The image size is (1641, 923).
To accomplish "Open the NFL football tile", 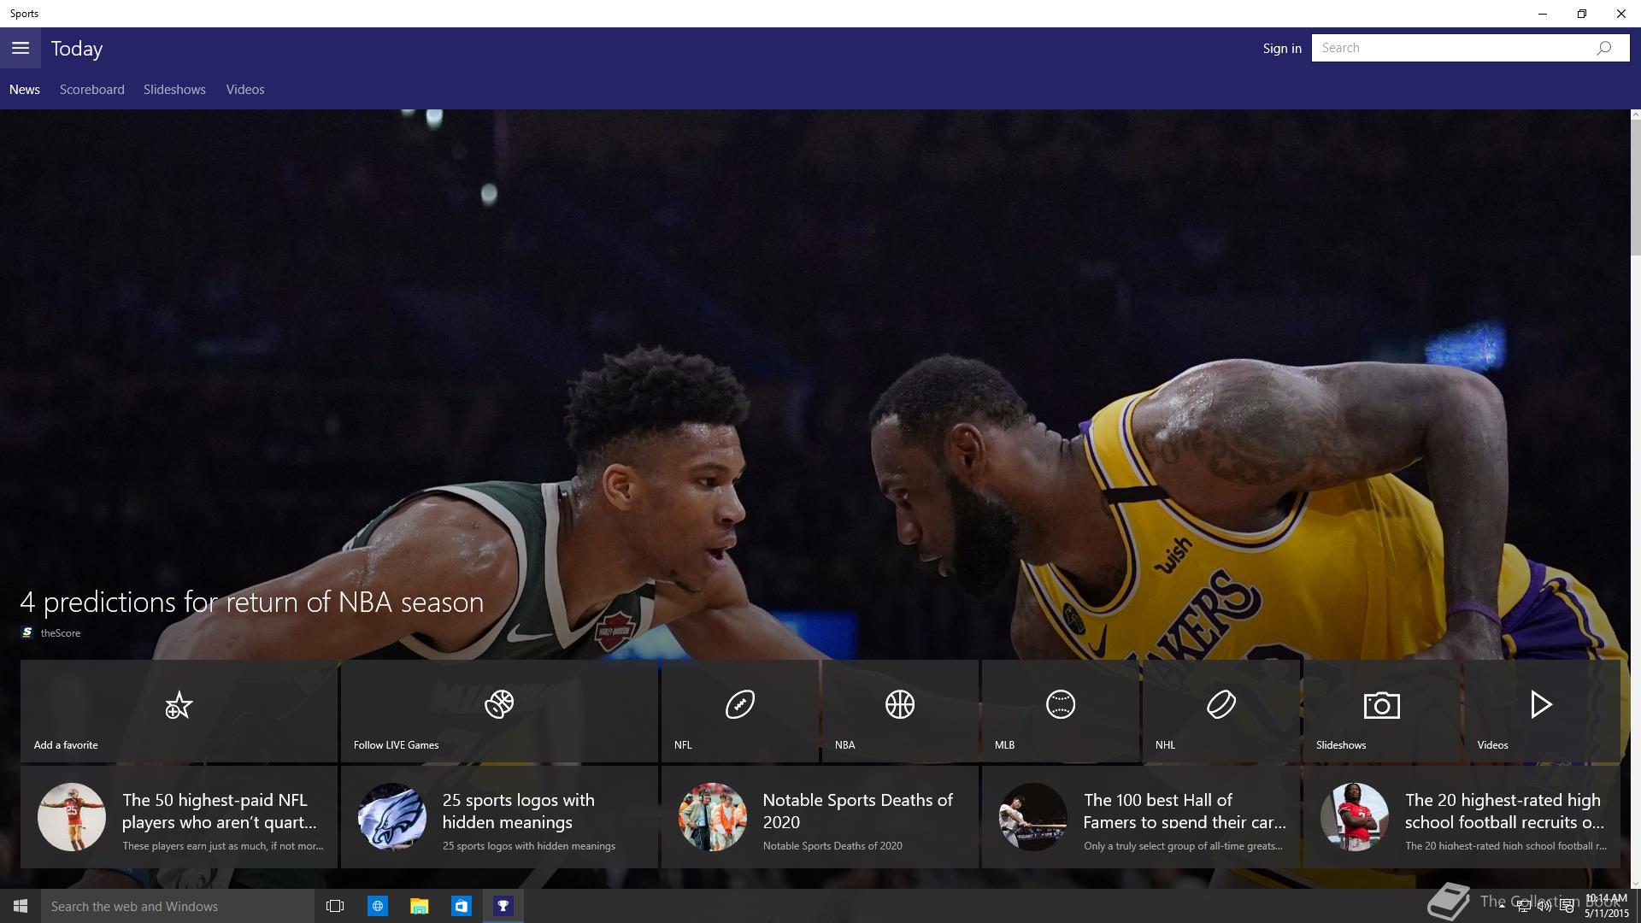I will click(739, 711).
